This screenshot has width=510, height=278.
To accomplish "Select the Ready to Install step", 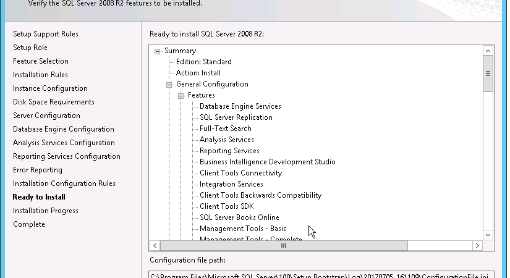I will [39, 197].
